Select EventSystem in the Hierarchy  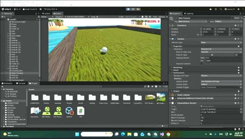tap(17, 71)
